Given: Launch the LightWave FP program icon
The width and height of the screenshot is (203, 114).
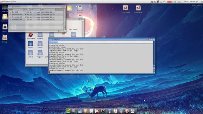Looking at the screenshot, I should point(30,35).
